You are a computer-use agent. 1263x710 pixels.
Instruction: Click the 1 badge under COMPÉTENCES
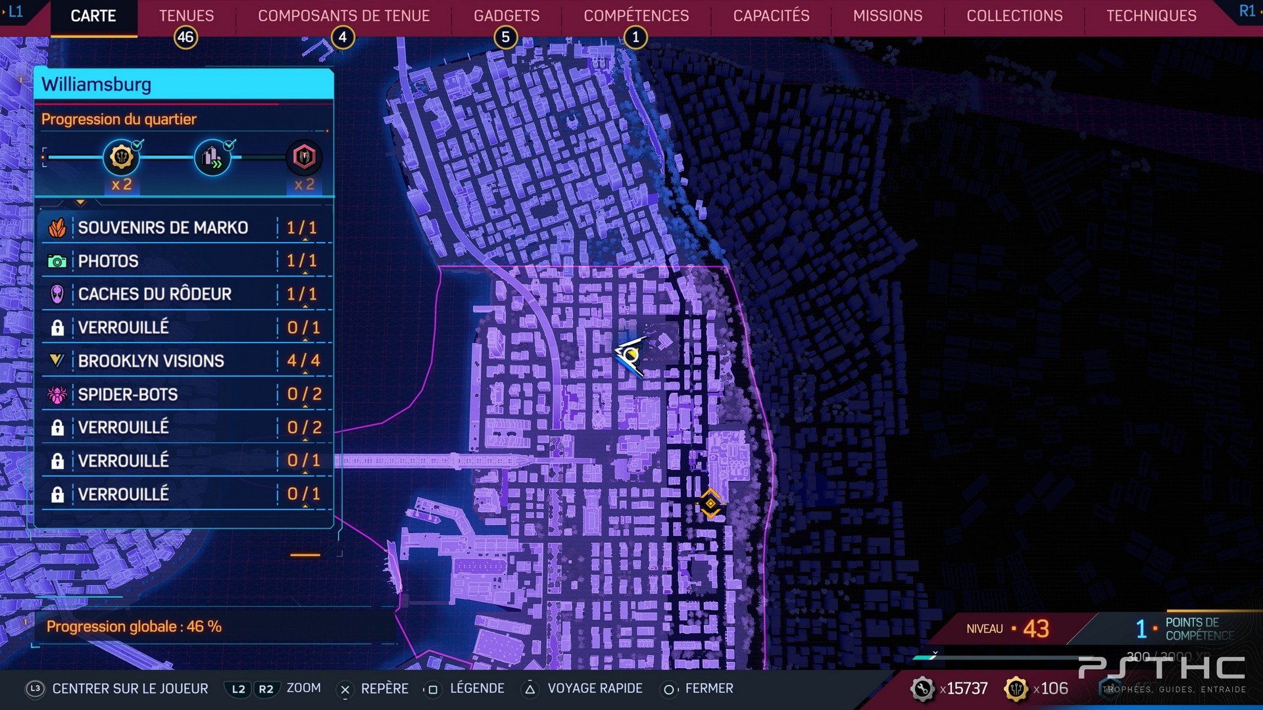635,37
